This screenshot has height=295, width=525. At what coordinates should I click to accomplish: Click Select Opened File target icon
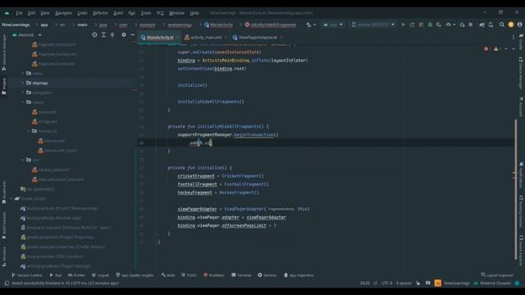coord(94,34)
